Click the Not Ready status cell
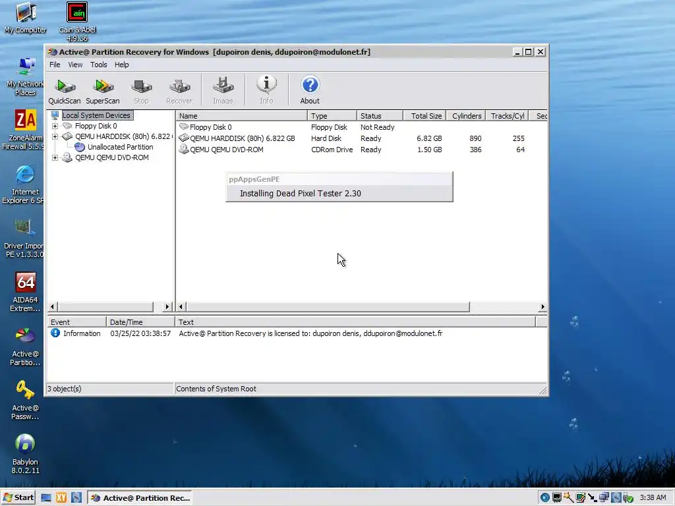This screenshot has width=675, height=506. [x=377, y=127]
